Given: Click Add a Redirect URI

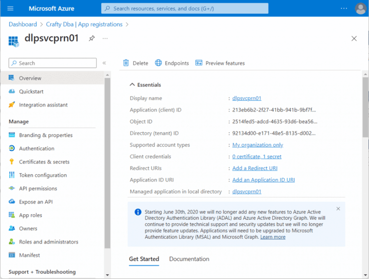Looking at the screenshot, I should click(255, 168).
